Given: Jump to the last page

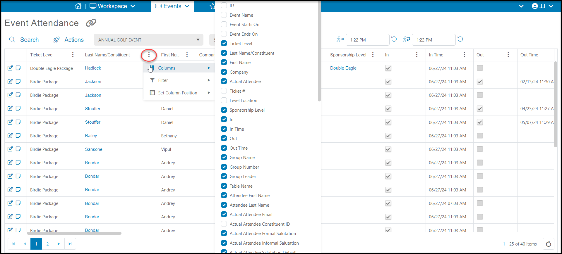Looking at the screenshot, I should pyautogui.click(x=70, y=244).
